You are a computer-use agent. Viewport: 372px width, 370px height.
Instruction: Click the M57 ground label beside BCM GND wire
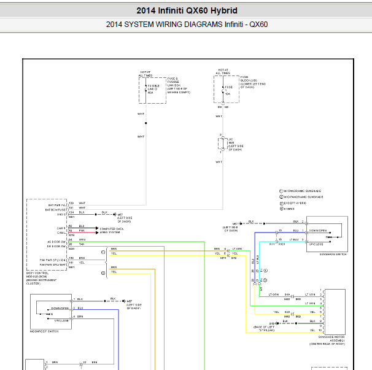[x=120, y=215]
